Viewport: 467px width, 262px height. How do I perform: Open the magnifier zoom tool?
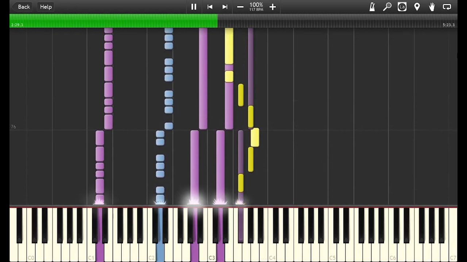point(387,7)
